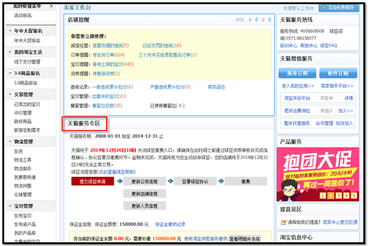Expand the 我的快捷菜单 arrow
Viewport: 368px width, 246px height.
tap(52, 6)
